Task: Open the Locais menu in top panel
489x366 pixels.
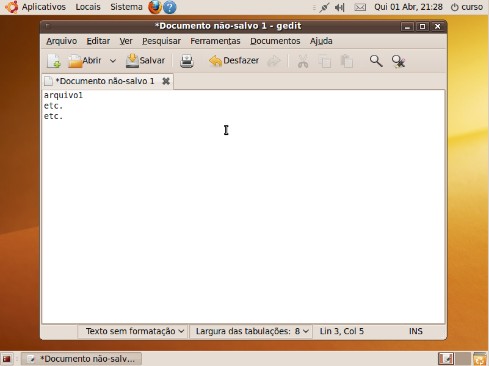Action: tap(88, 7)
